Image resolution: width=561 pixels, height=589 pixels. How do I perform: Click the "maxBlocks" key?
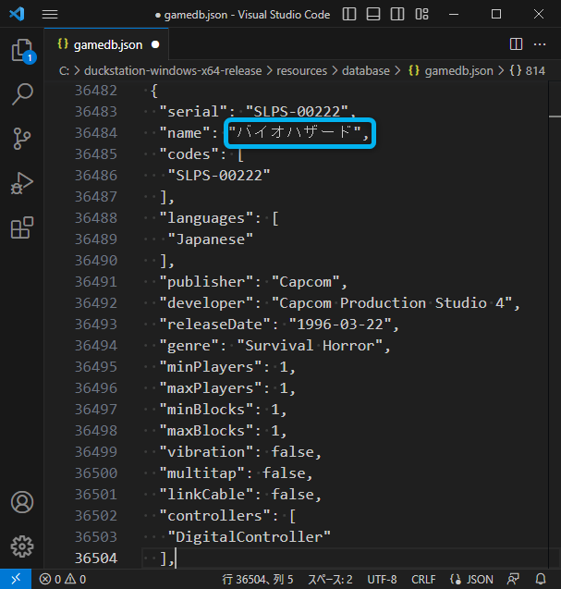[x=206, y=431]
